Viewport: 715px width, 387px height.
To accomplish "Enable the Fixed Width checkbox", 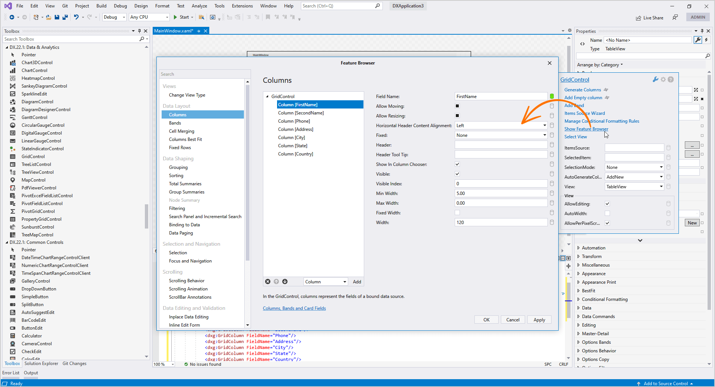I will 457,213.
